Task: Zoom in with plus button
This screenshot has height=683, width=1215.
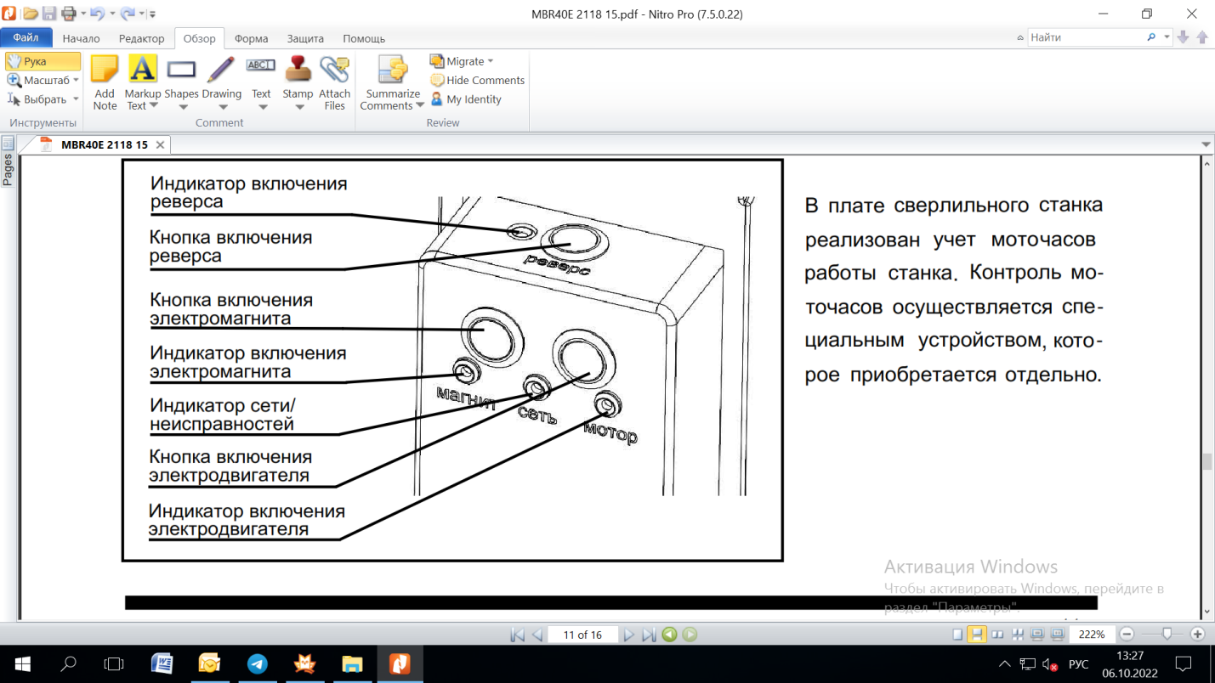Action: point(1198,635)
